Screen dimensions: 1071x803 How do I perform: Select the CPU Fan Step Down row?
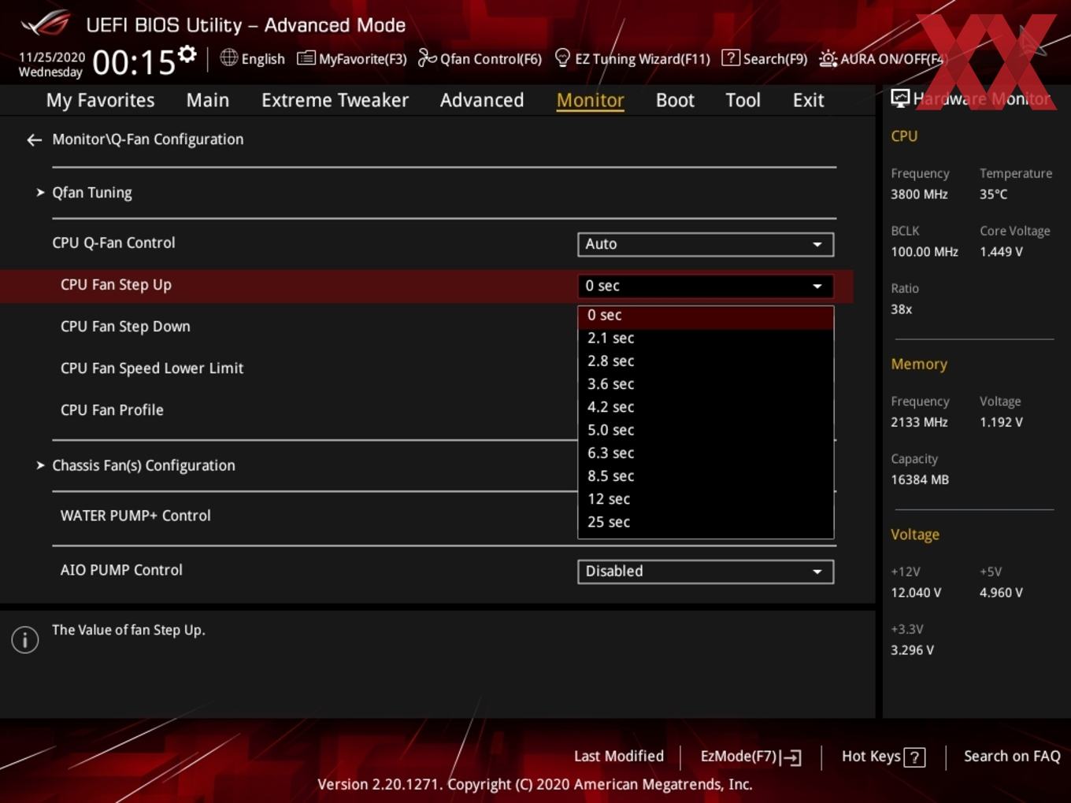pyautogui.click(x=125, y=327)
